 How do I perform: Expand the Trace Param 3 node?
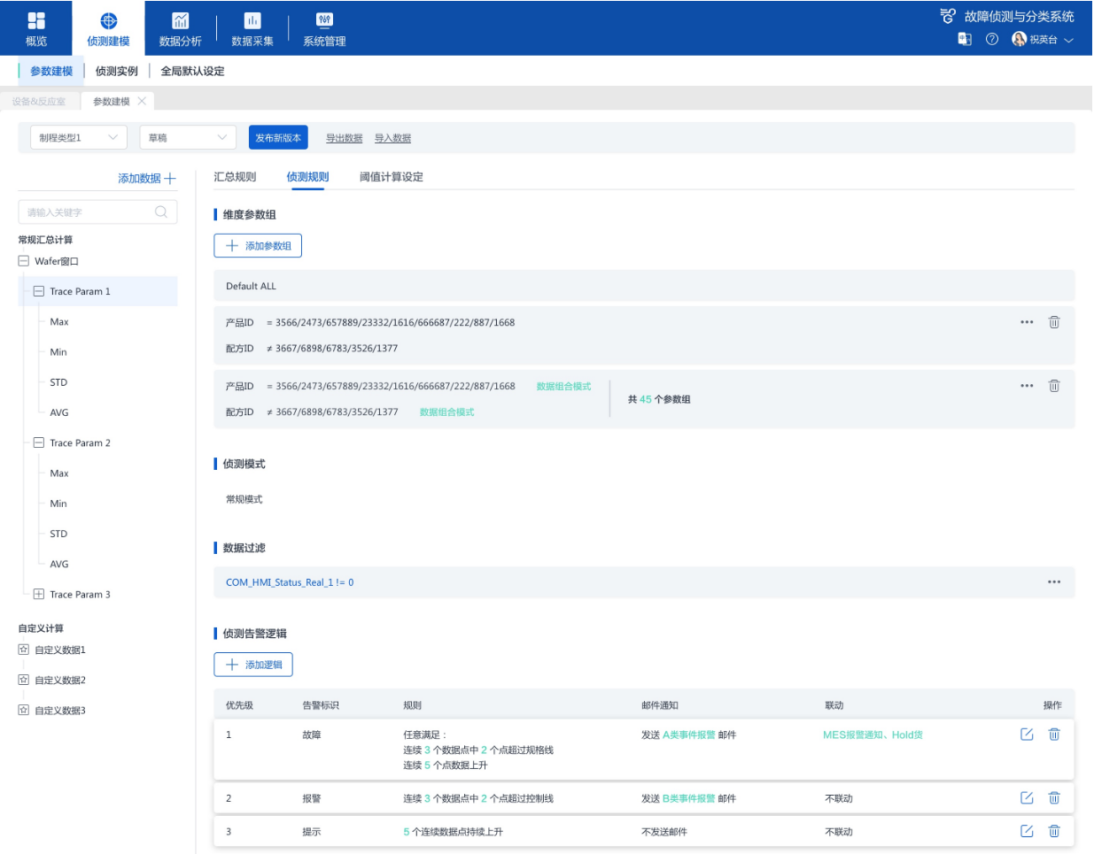[39, 595]
